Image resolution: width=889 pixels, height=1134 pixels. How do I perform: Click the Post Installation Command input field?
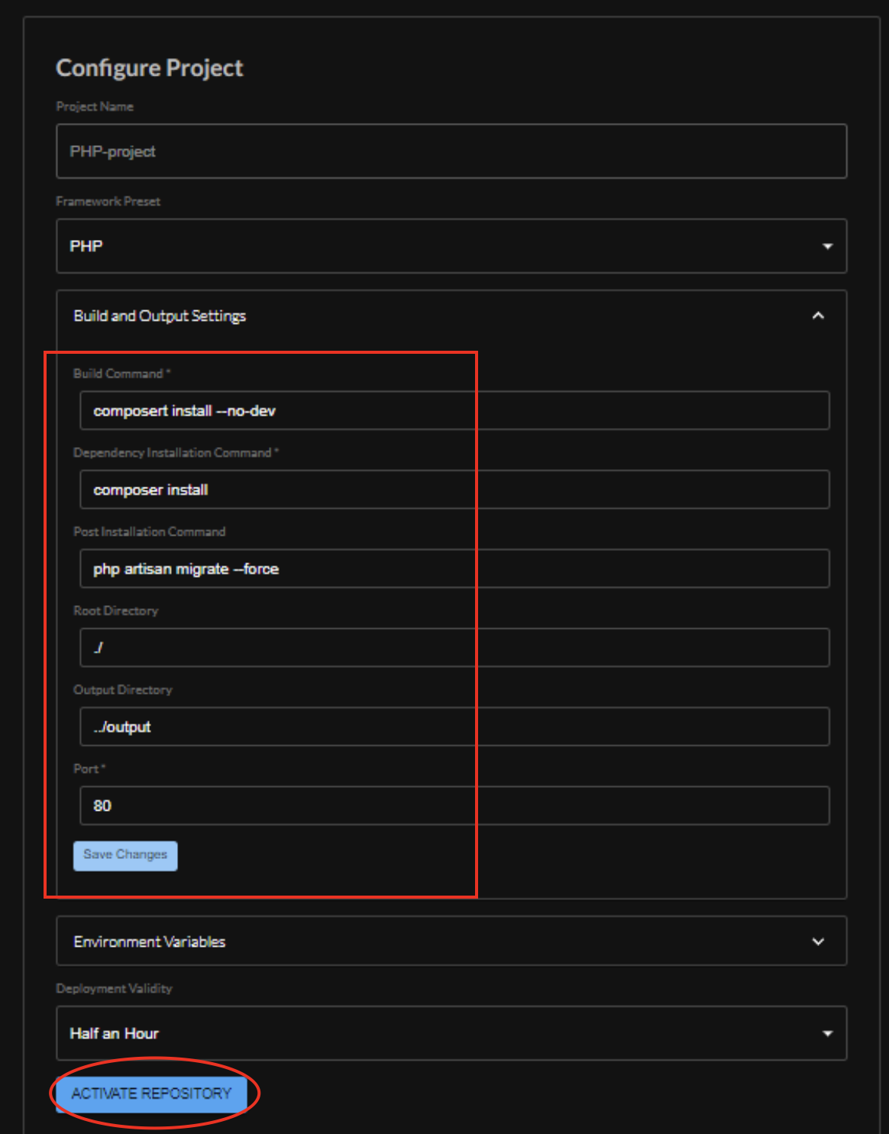point(454,569)
